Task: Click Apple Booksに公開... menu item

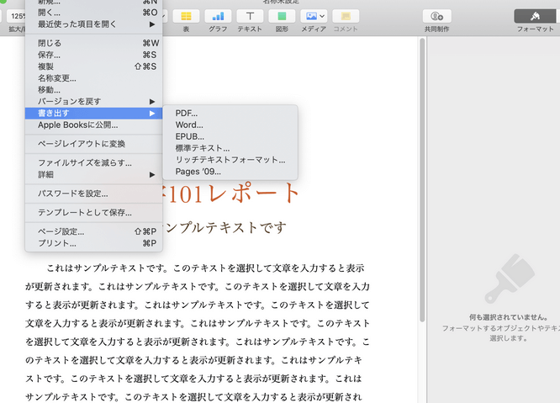Action: coord(77,125)
